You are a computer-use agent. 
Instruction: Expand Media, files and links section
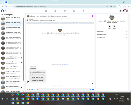[x=112, y=35]
